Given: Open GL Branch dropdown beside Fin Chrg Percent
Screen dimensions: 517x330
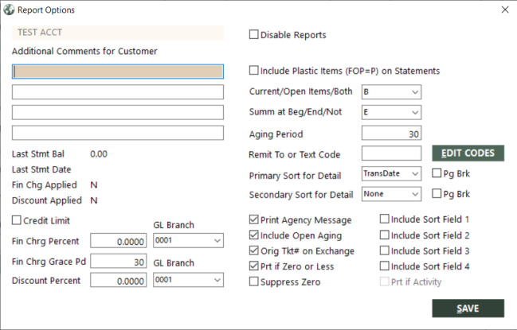Looking at the screenshot, I should point(188,240).
